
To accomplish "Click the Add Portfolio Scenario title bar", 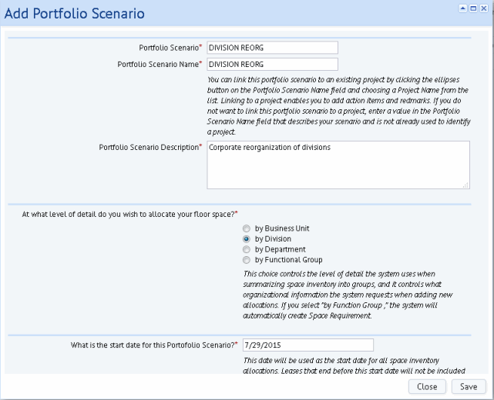I will point(231,13).
